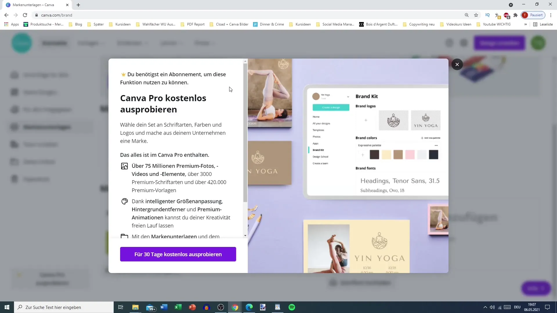557x313 pixels.
Task: Open the Apps bookmarks shortcut
Action: 12,24
